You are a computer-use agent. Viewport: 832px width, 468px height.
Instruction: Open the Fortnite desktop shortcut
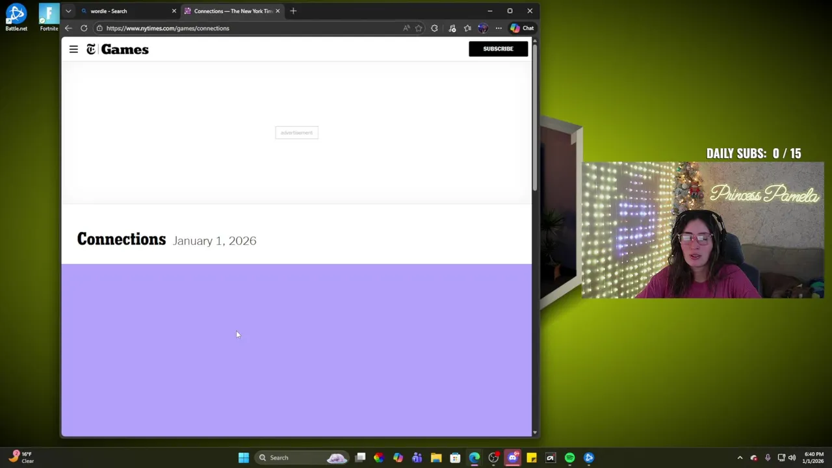coord(49,17)
